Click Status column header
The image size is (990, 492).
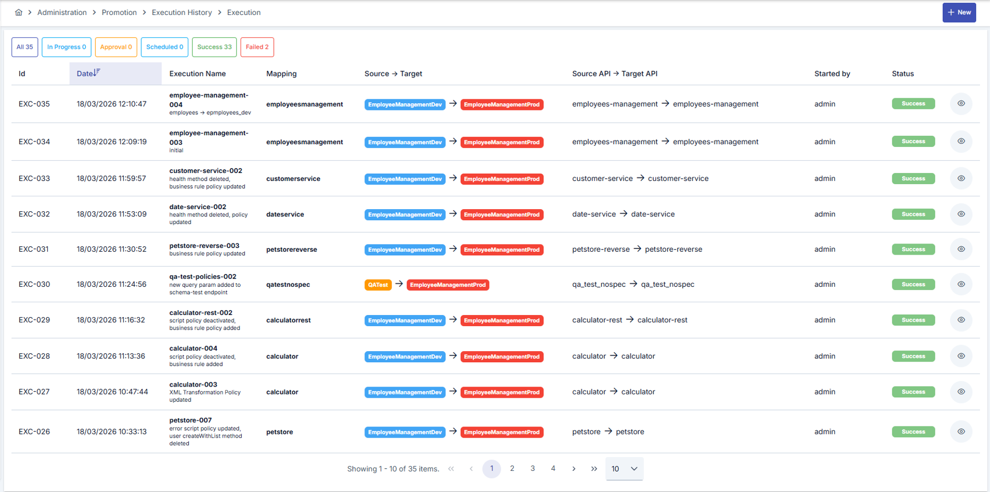coord(903,73)
